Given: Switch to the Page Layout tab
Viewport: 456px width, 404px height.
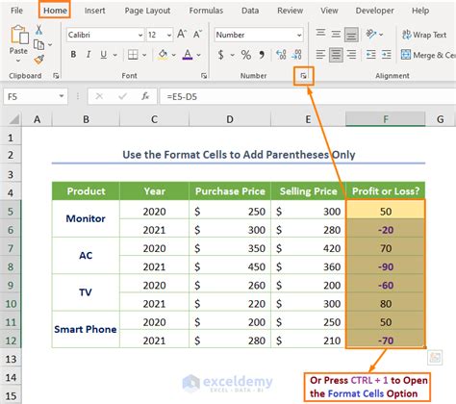Looking at the screenshot, I should (x=147, y=11).
